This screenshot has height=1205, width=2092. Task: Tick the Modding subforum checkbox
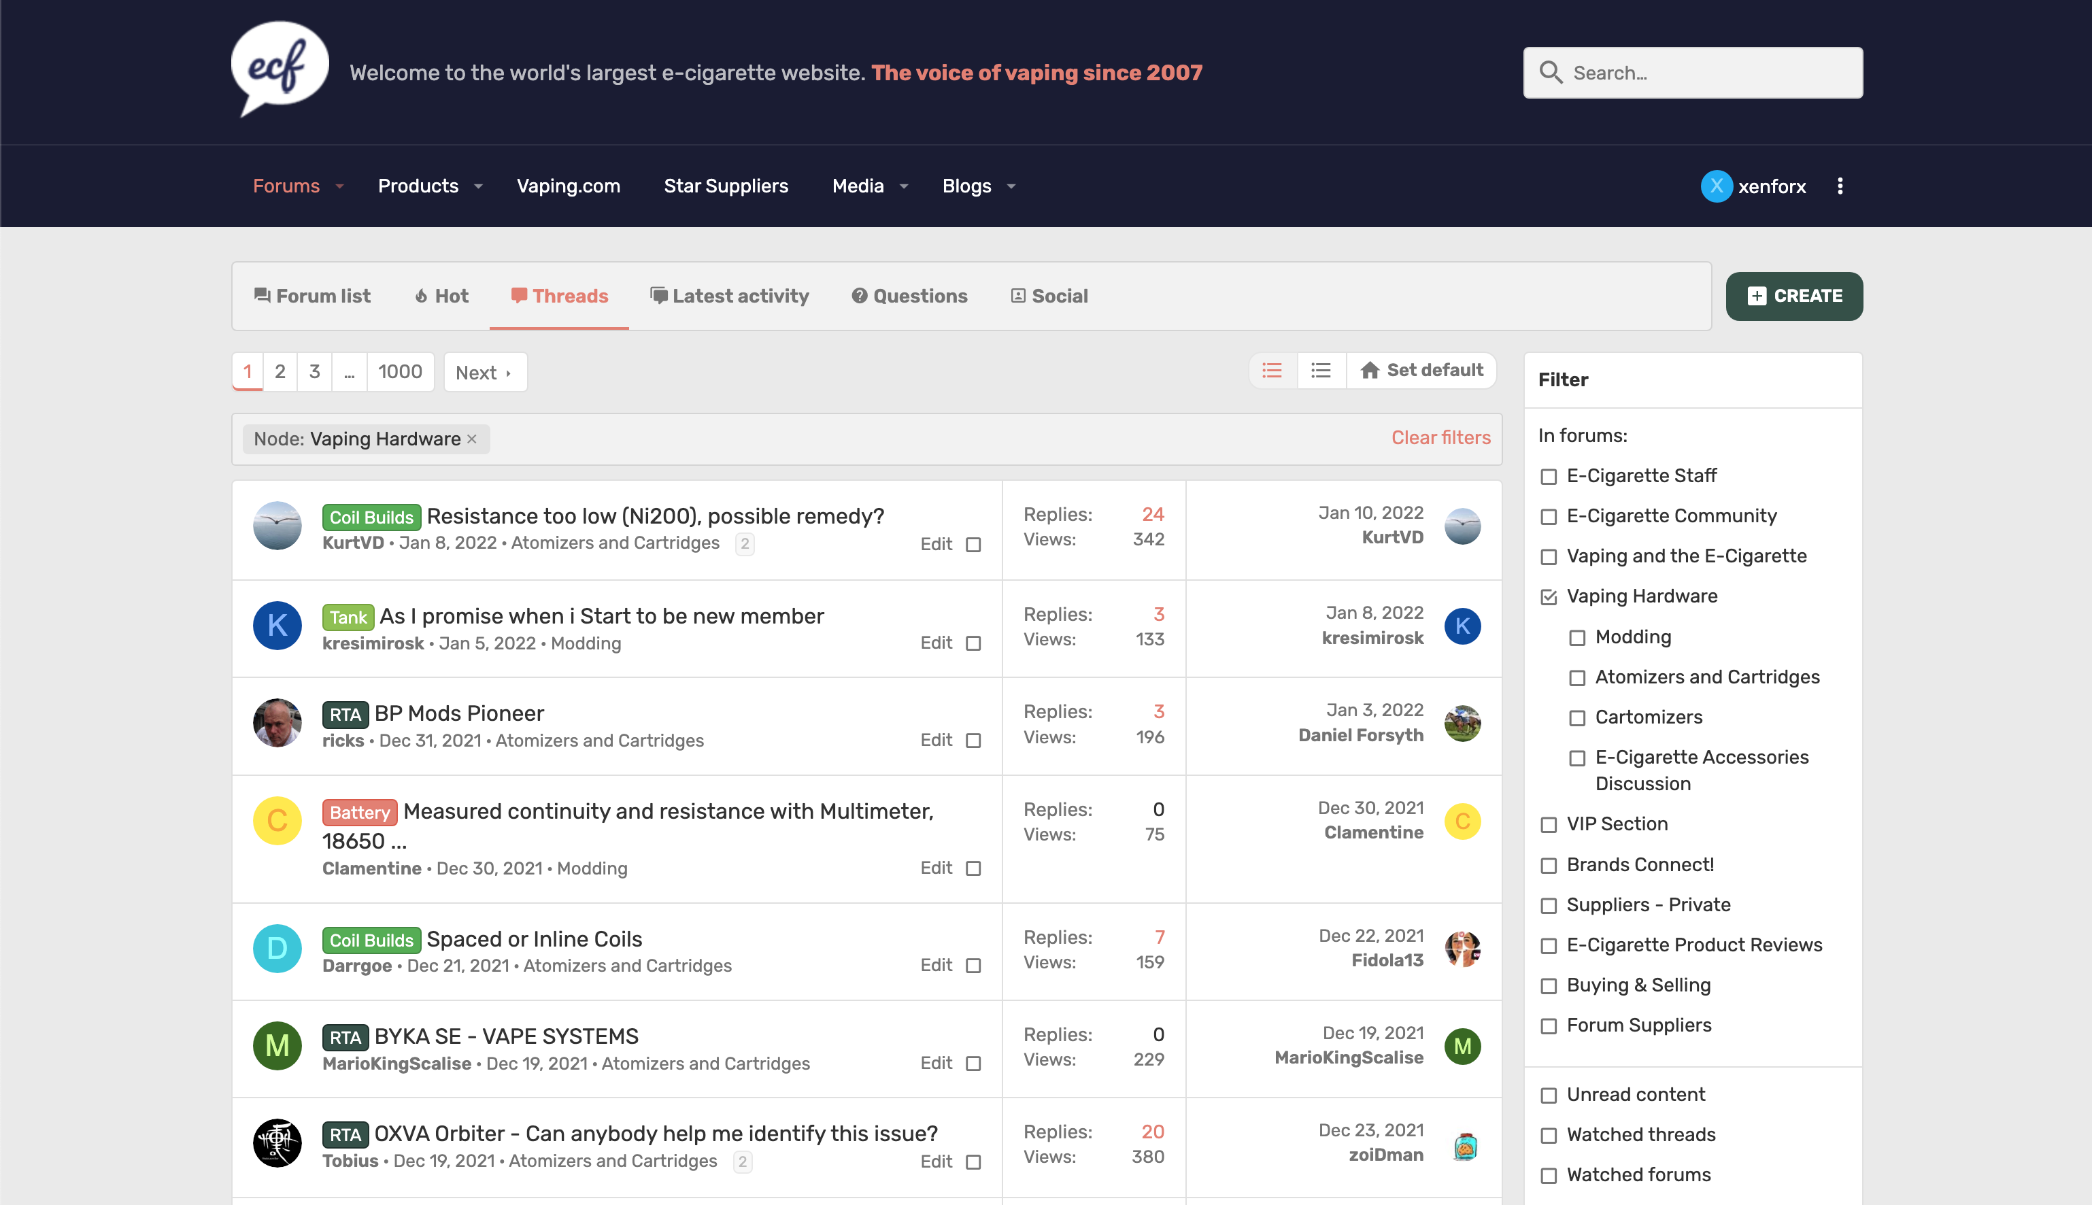(1576, 637)
